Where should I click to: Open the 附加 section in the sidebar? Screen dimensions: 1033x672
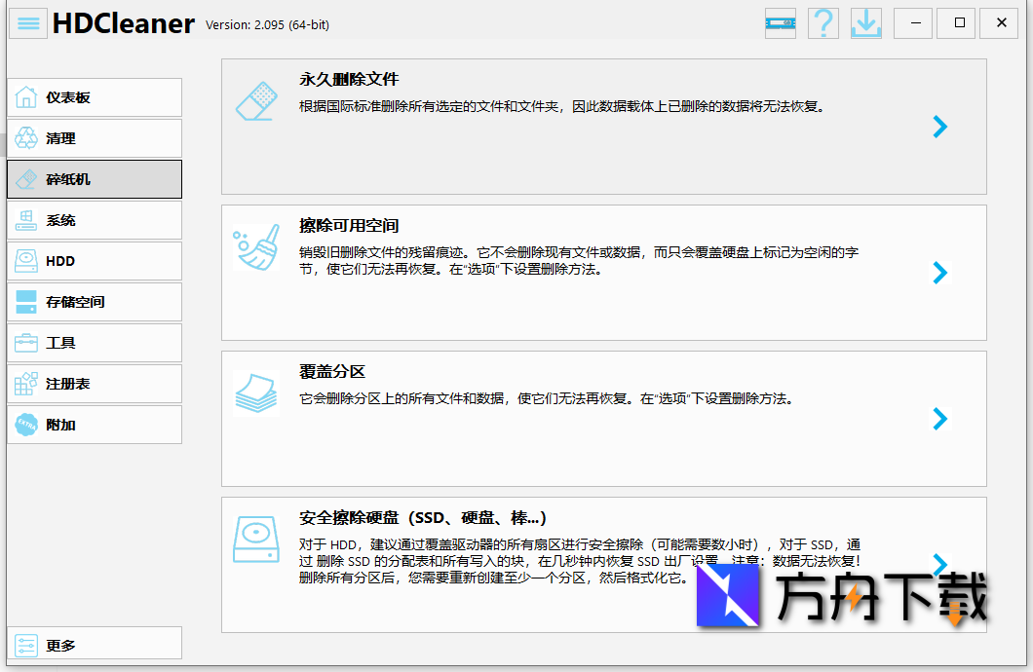coord(94,425)
